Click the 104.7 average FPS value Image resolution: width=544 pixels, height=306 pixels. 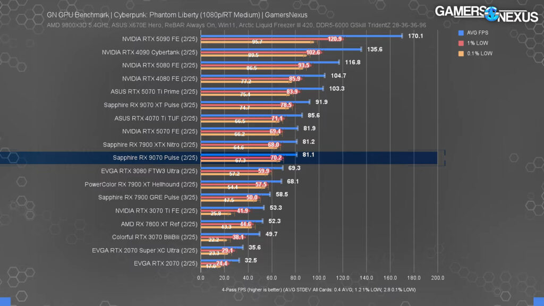click(338, 75)
